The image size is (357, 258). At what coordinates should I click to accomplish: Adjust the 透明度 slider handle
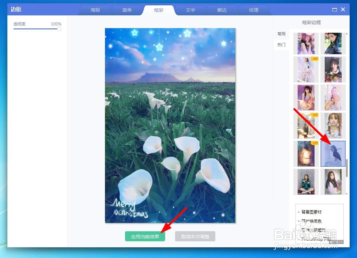click(59, 29)
